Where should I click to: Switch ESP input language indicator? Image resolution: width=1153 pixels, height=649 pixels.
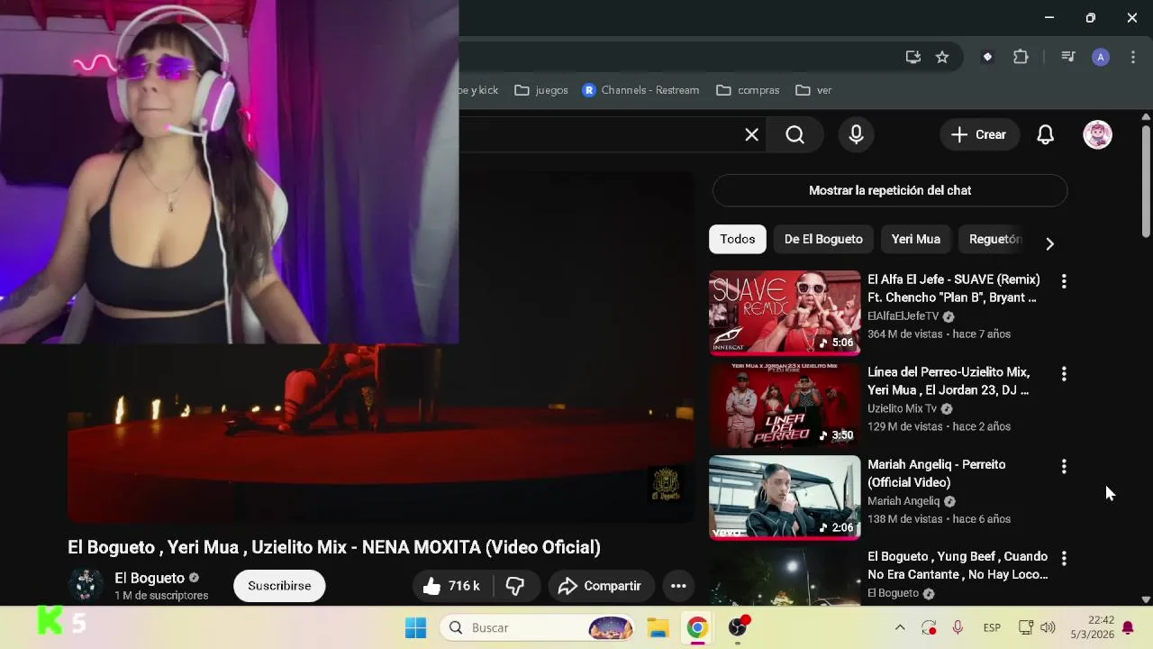coord(992,627)
